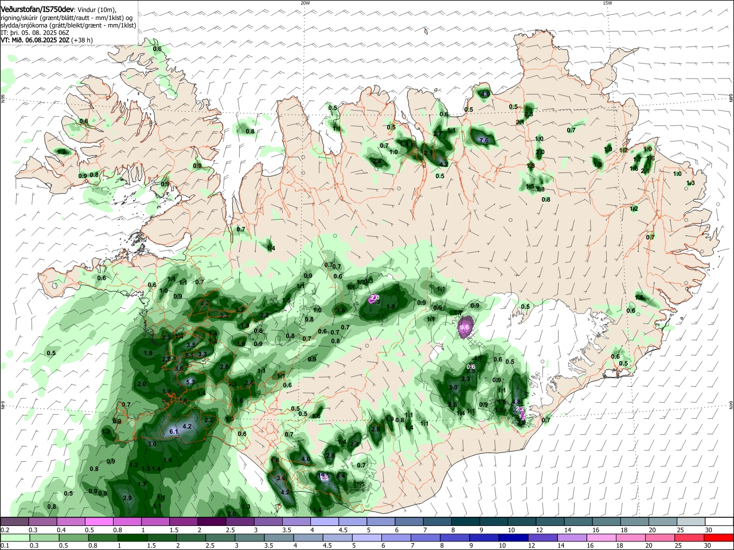Click the 3.6 precipitation value on the south coast
The image size is (734, 550).
[x=281, y=478]
